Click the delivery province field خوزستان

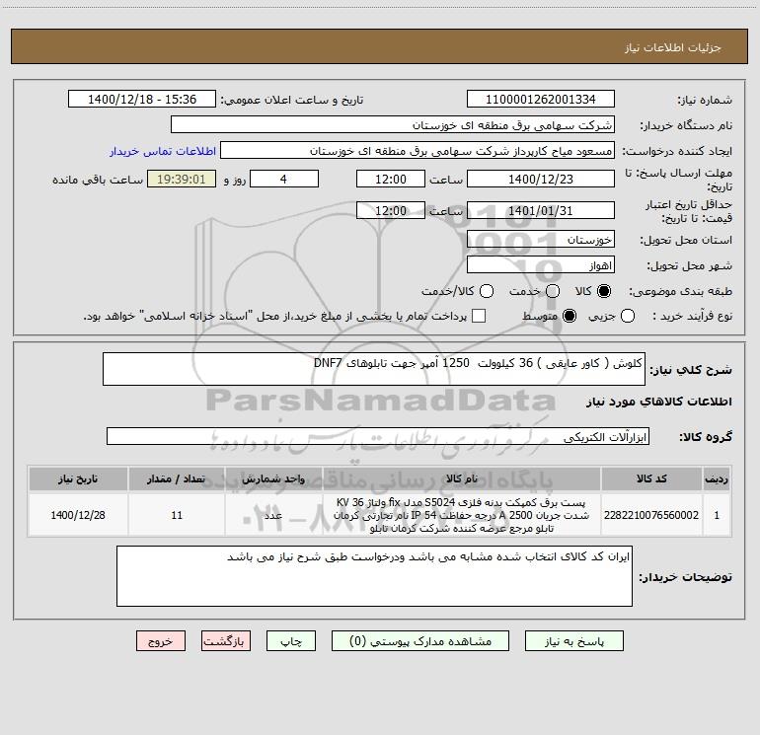541,239
